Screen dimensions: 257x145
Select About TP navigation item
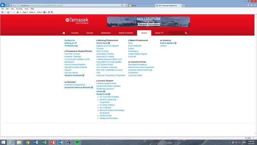tap(159, 33)
